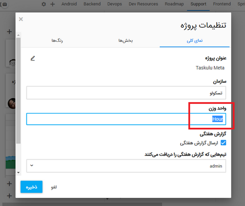Open the gear settings icon in top bar

pos(44,4)
